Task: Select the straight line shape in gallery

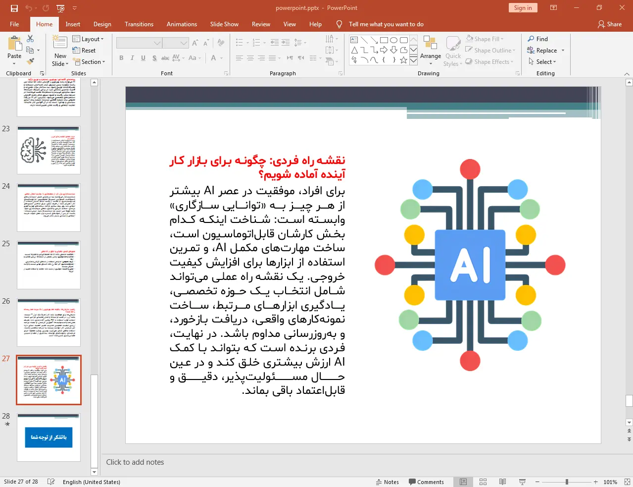Action: (364, 40)
